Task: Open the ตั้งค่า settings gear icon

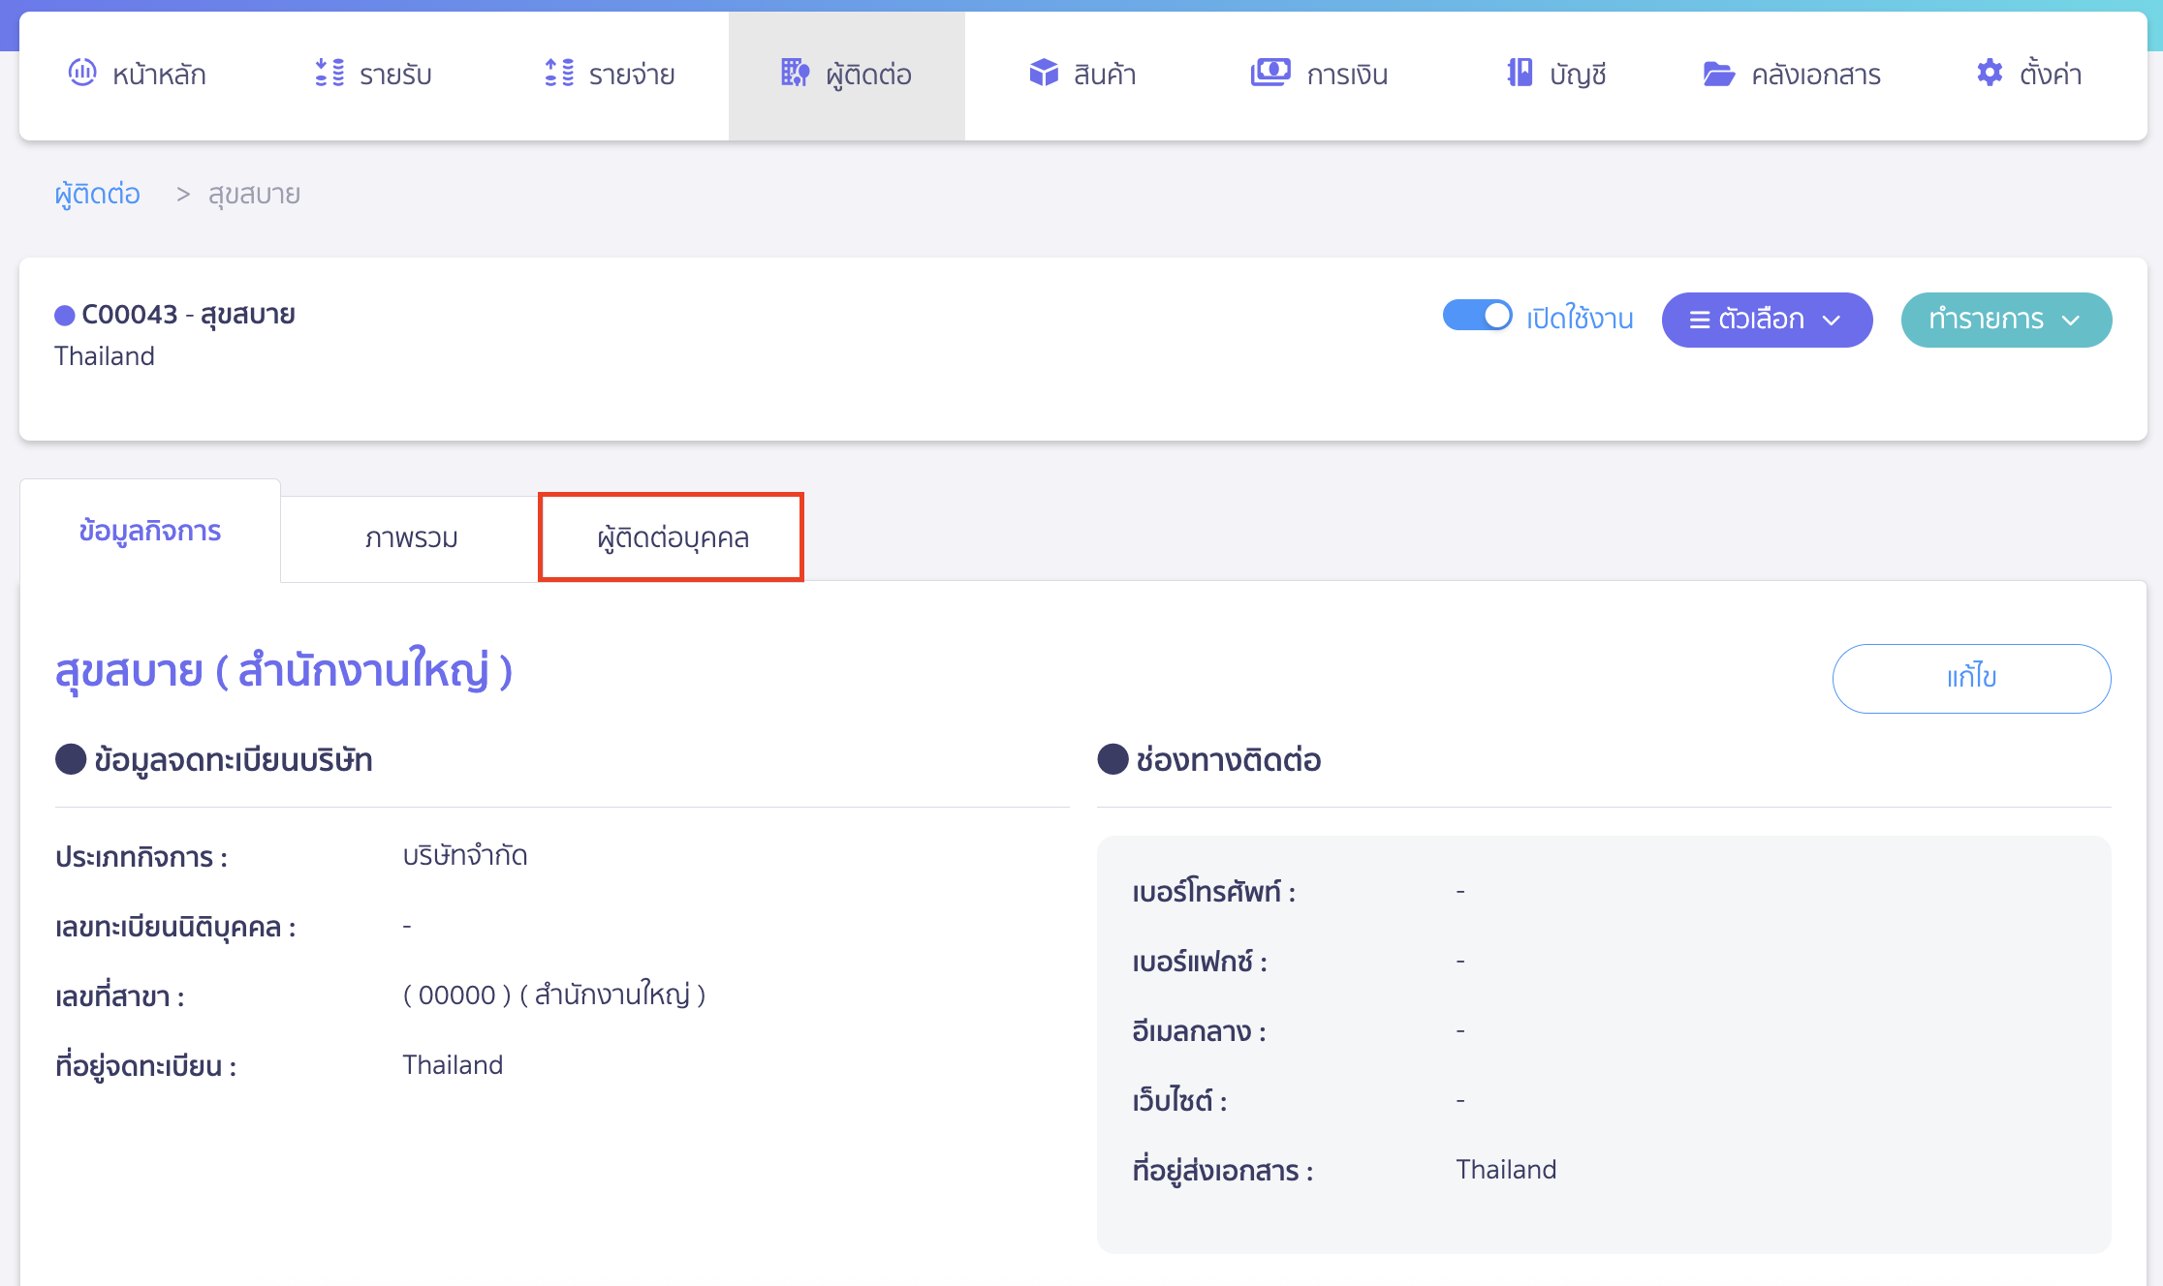Action: [x=1989, y=73]
